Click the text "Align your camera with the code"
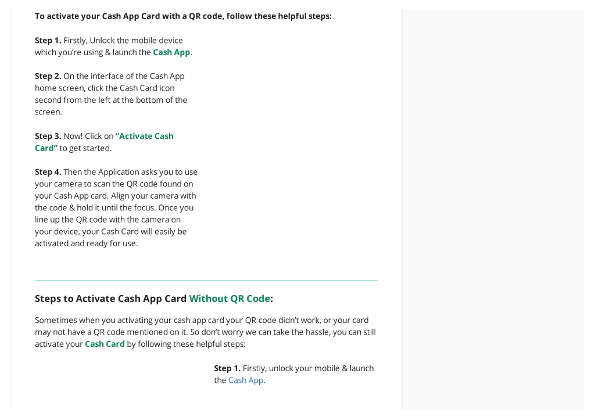 point(116,202)
